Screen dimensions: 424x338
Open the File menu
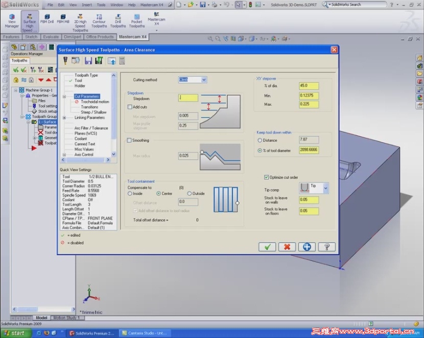click(50, 5)
